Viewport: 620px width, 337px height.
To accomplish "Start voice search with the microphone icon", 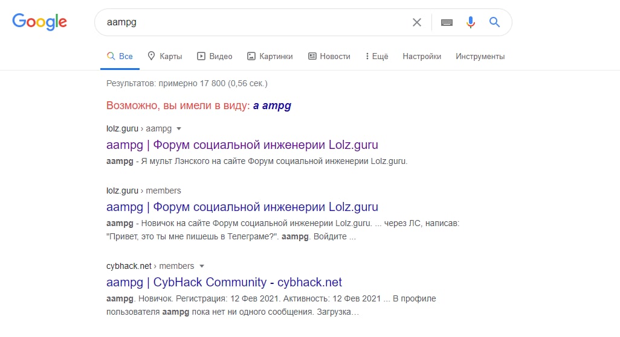I will (x=471, y=22).
